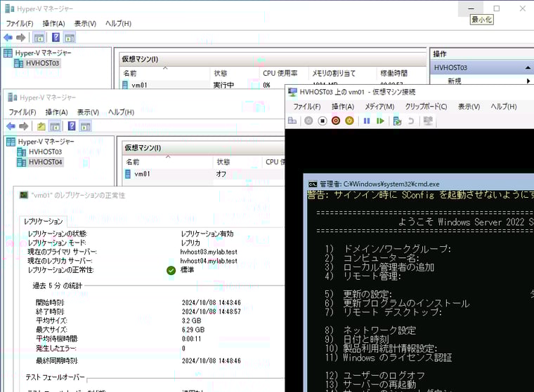Click the cmd.exe title bar icon

tap(312, 184)
